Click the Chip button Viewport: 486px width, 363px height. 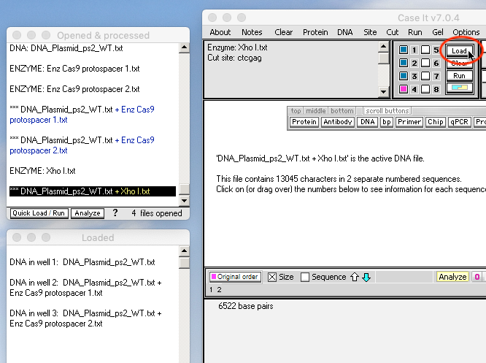[x=436, y=122]
